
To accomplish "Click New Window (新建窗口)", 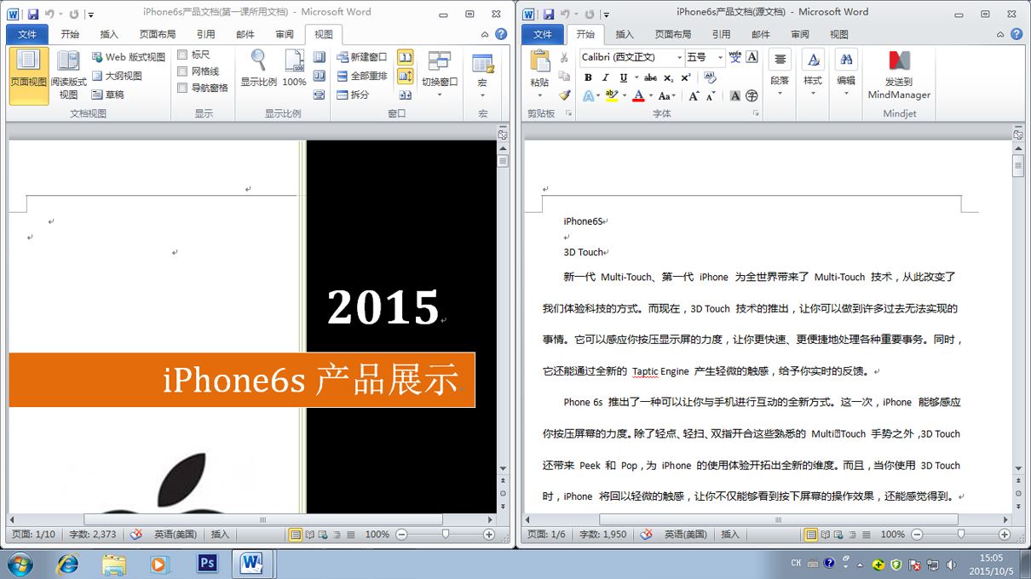I will (x=361, y=57).
